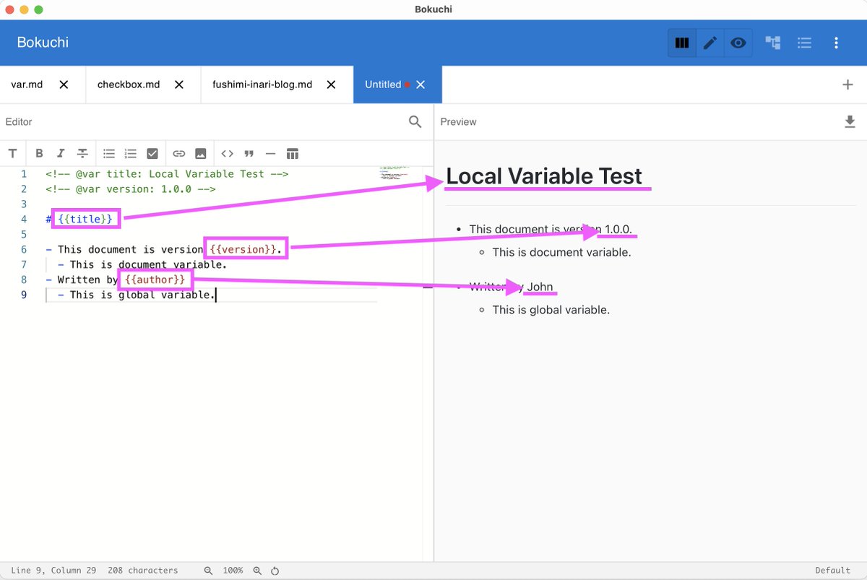Click the "Line 9, Column 29" status text
Image resolution: width=867 pixels, height=580 pixels.
coord(53,571)
